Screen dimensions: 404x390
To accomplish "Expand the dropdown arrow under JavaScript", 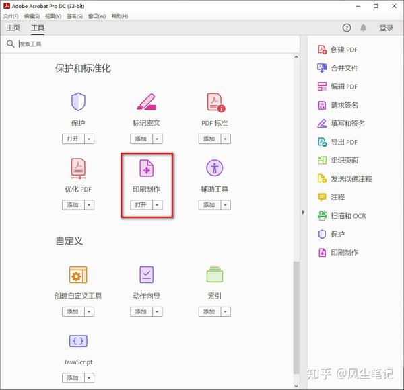I will pos(89,378).
